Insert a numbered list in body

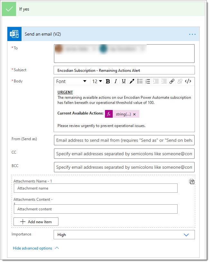[x=148, y=81]
